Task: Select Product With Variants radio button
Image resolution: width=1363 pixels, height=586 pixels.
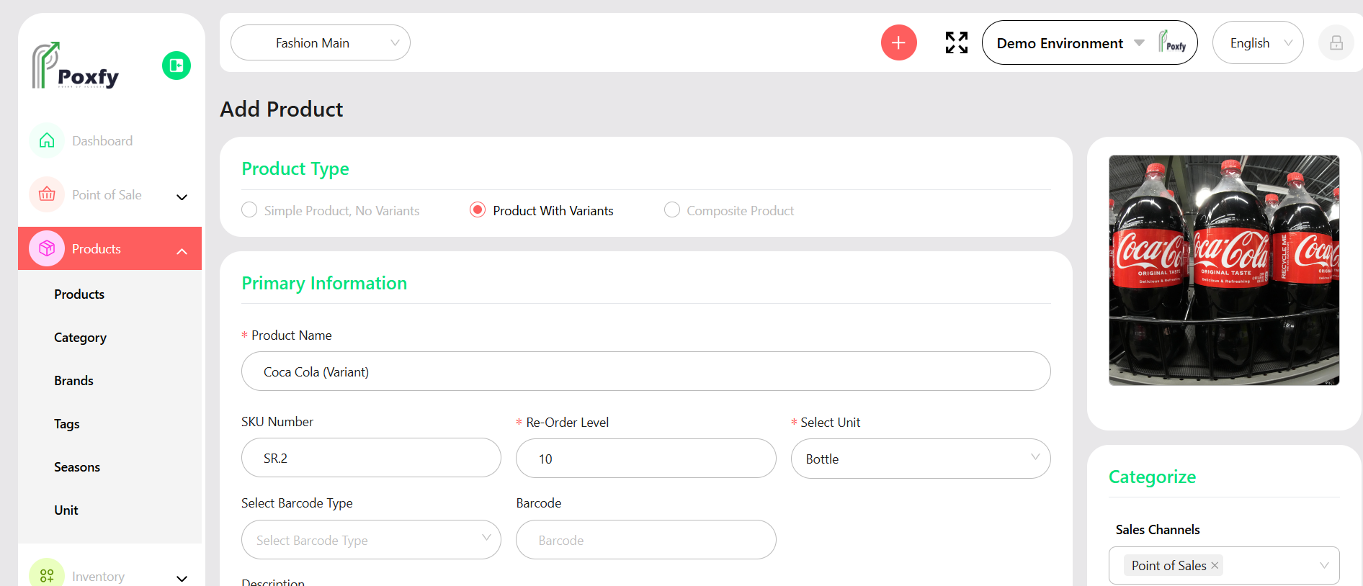Action: [478, 209]
